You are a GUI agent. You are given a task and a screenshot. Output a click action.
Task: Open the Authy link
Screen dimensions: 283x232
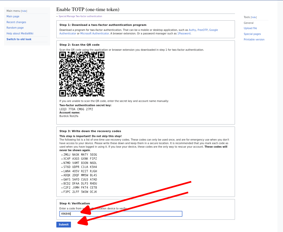192,30
